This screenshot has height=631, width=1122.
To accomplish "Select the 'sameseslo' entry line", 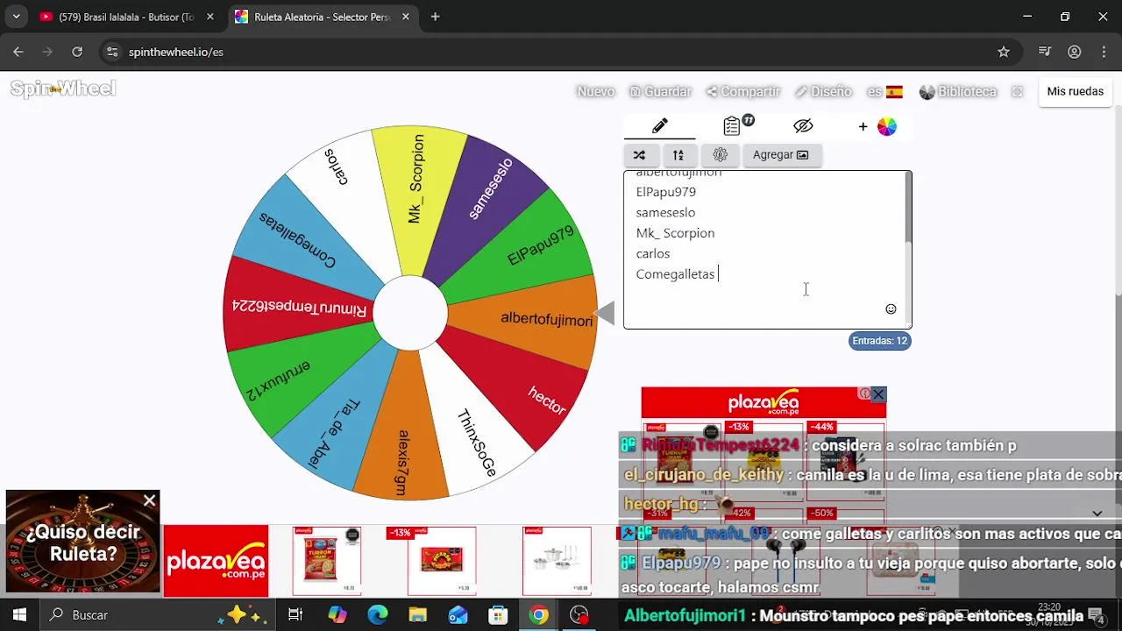I will coord(665,212).
